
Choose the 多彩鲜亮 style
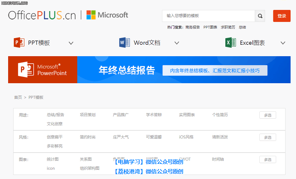coord(54,146)
